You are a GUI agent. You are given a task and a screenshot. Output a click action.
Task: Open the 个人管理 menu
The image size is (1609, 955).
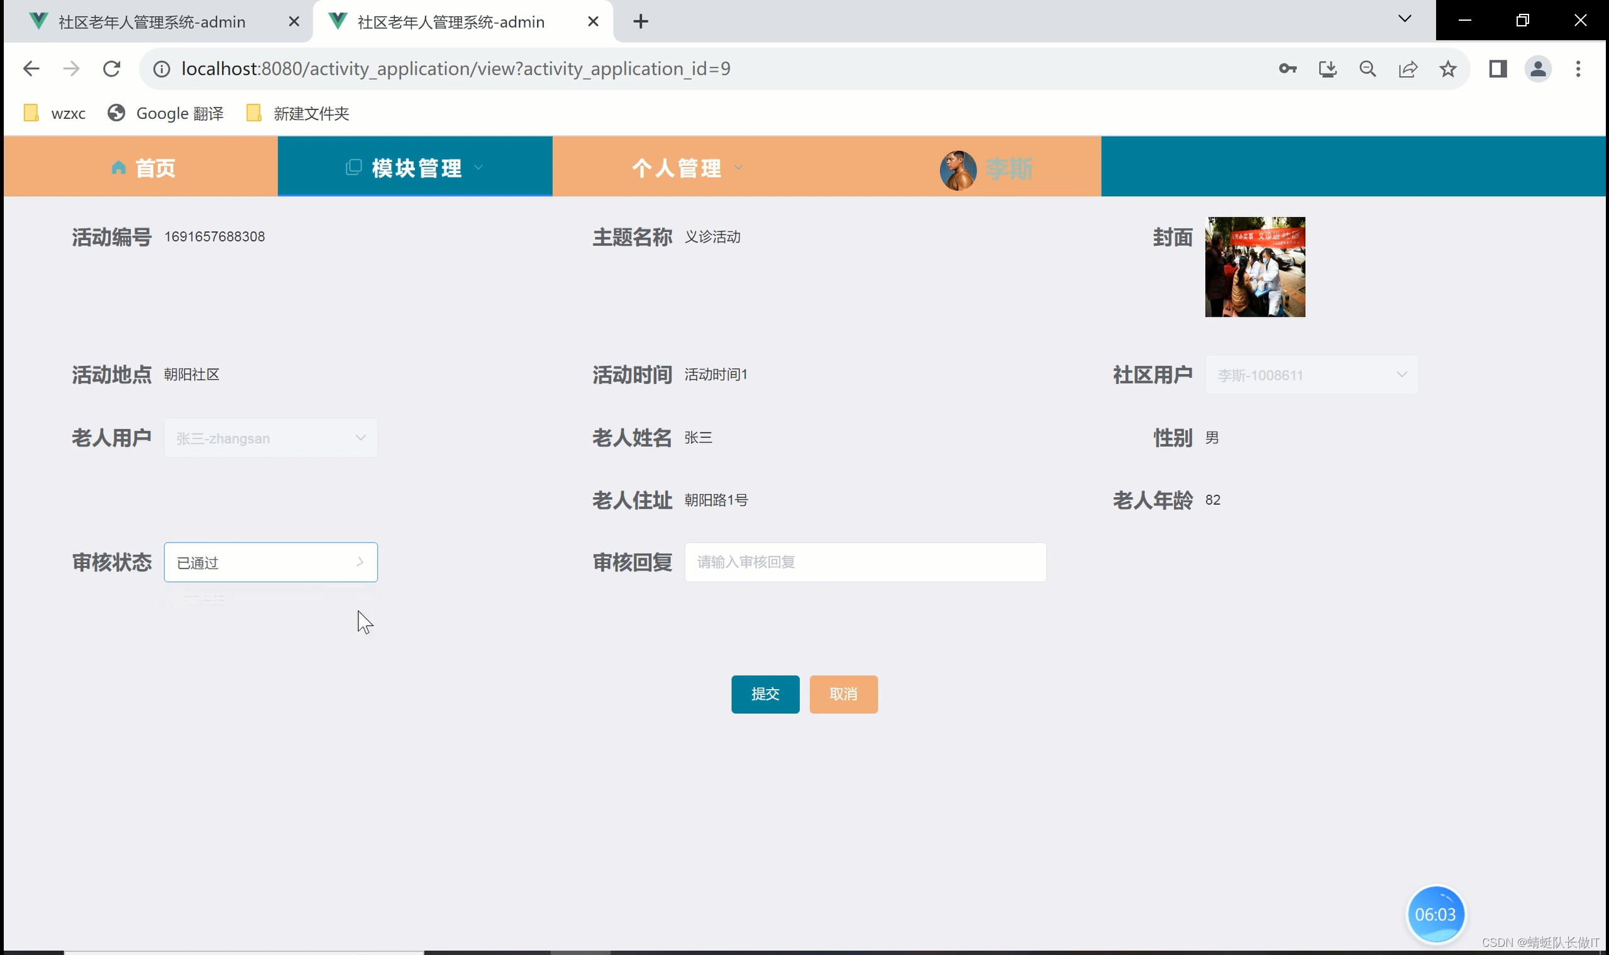(686, 168)
